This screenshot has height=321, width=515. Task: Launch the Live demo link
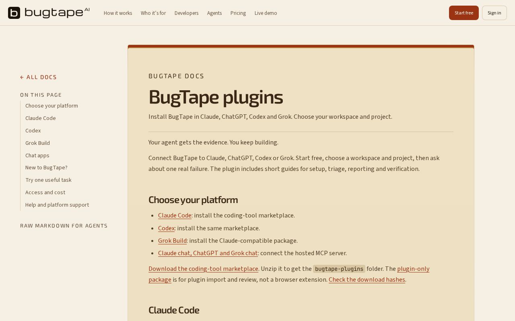[x=266, y=13]
